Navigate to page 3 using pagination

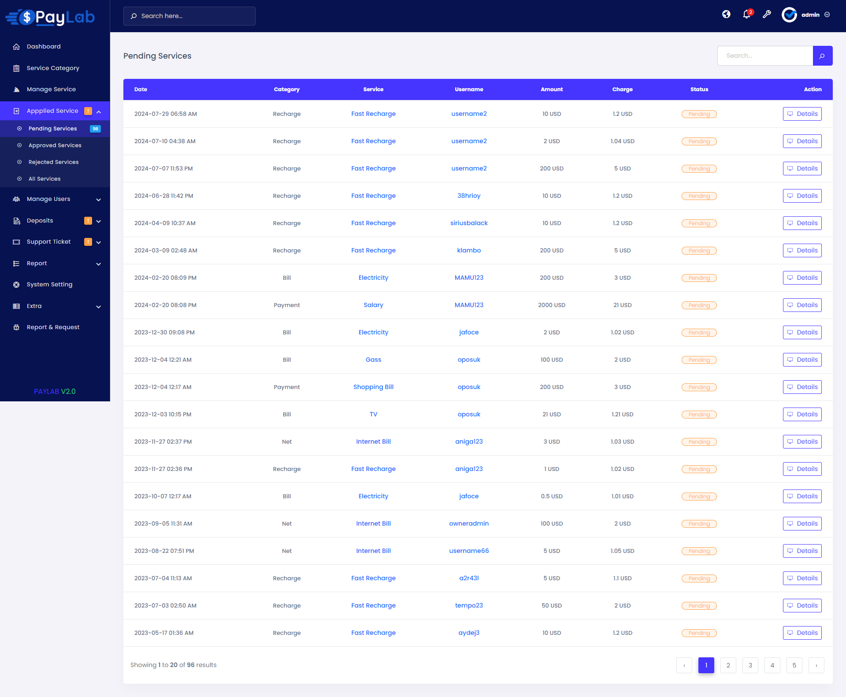point(750,665)
